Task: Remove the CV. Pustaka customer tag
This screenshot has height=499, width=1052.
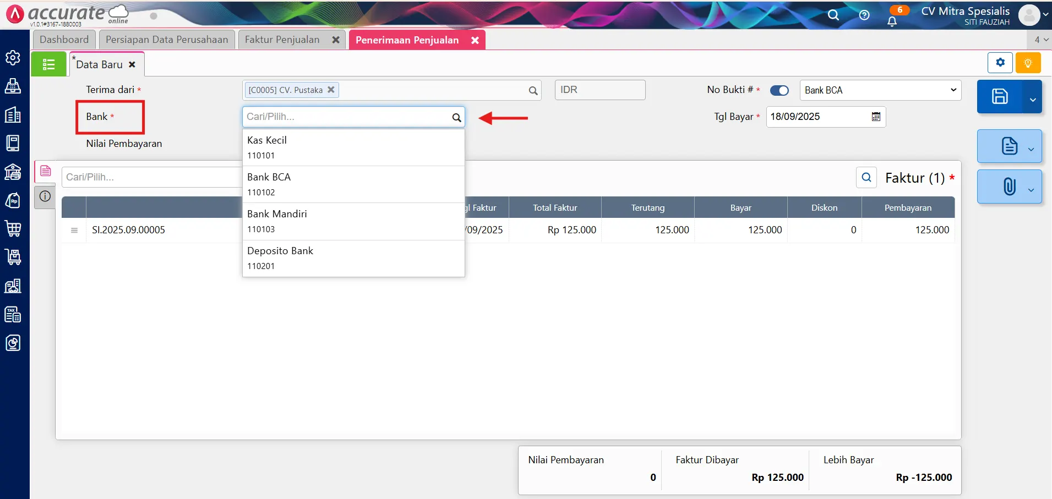Action: coord(331,90)
